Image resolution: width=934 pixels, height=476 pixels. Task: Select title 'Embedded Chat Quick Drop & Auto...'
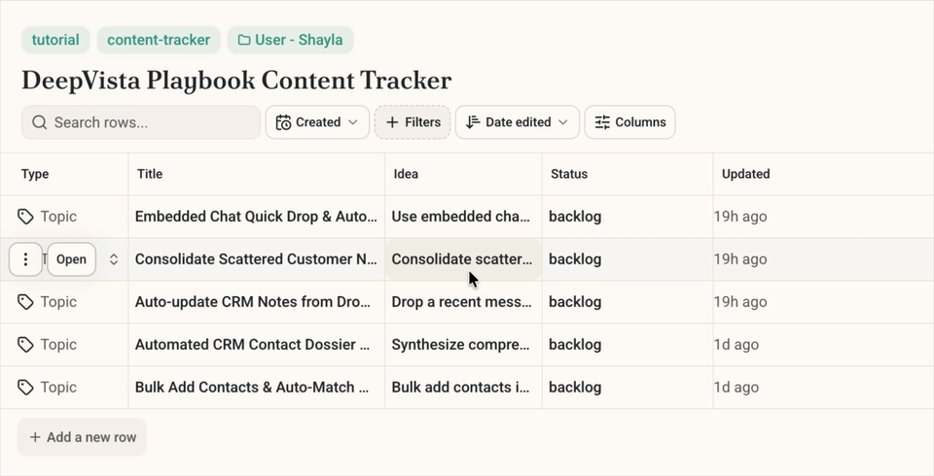[256, 217]
